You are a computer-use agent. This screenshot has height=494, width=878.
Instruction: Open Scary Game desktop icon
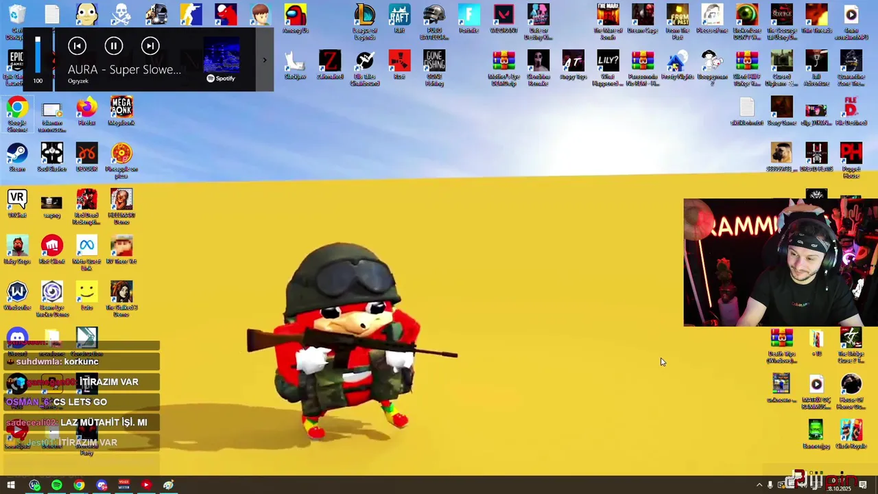781,112
